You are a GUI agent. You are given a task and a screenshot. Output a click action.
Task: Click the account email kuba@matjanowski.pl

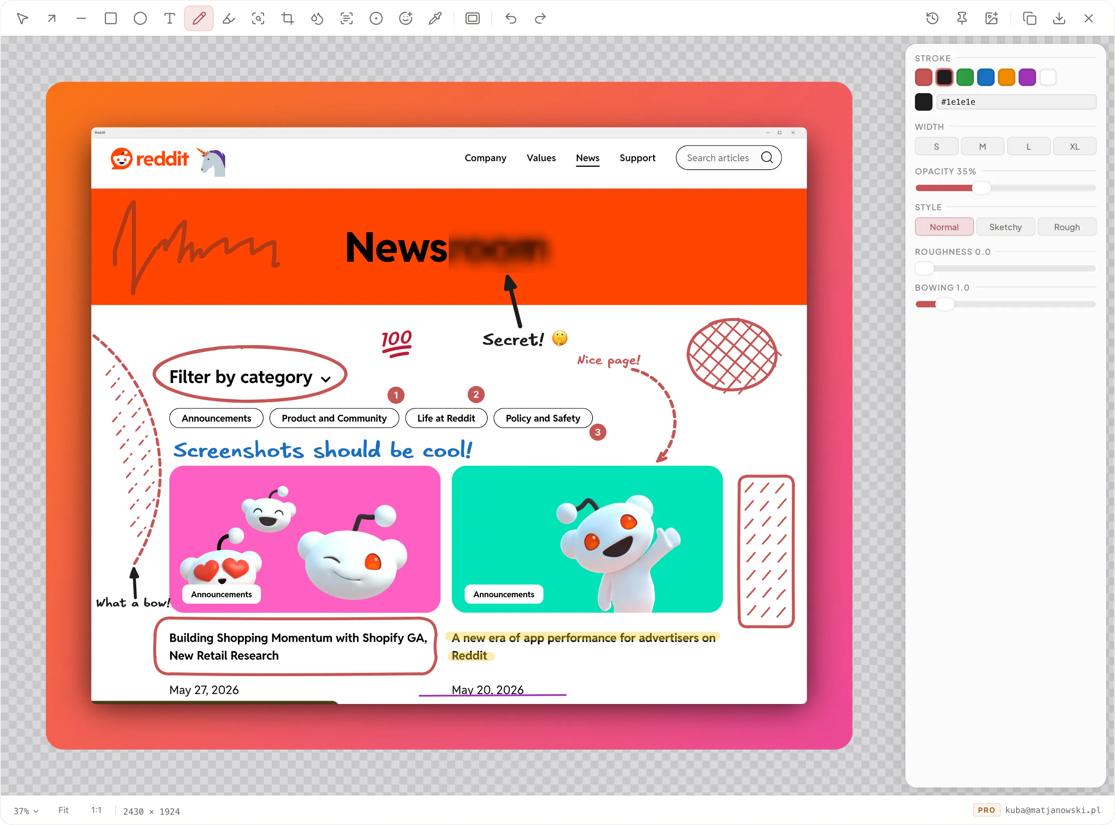[x=1053, y=810]
